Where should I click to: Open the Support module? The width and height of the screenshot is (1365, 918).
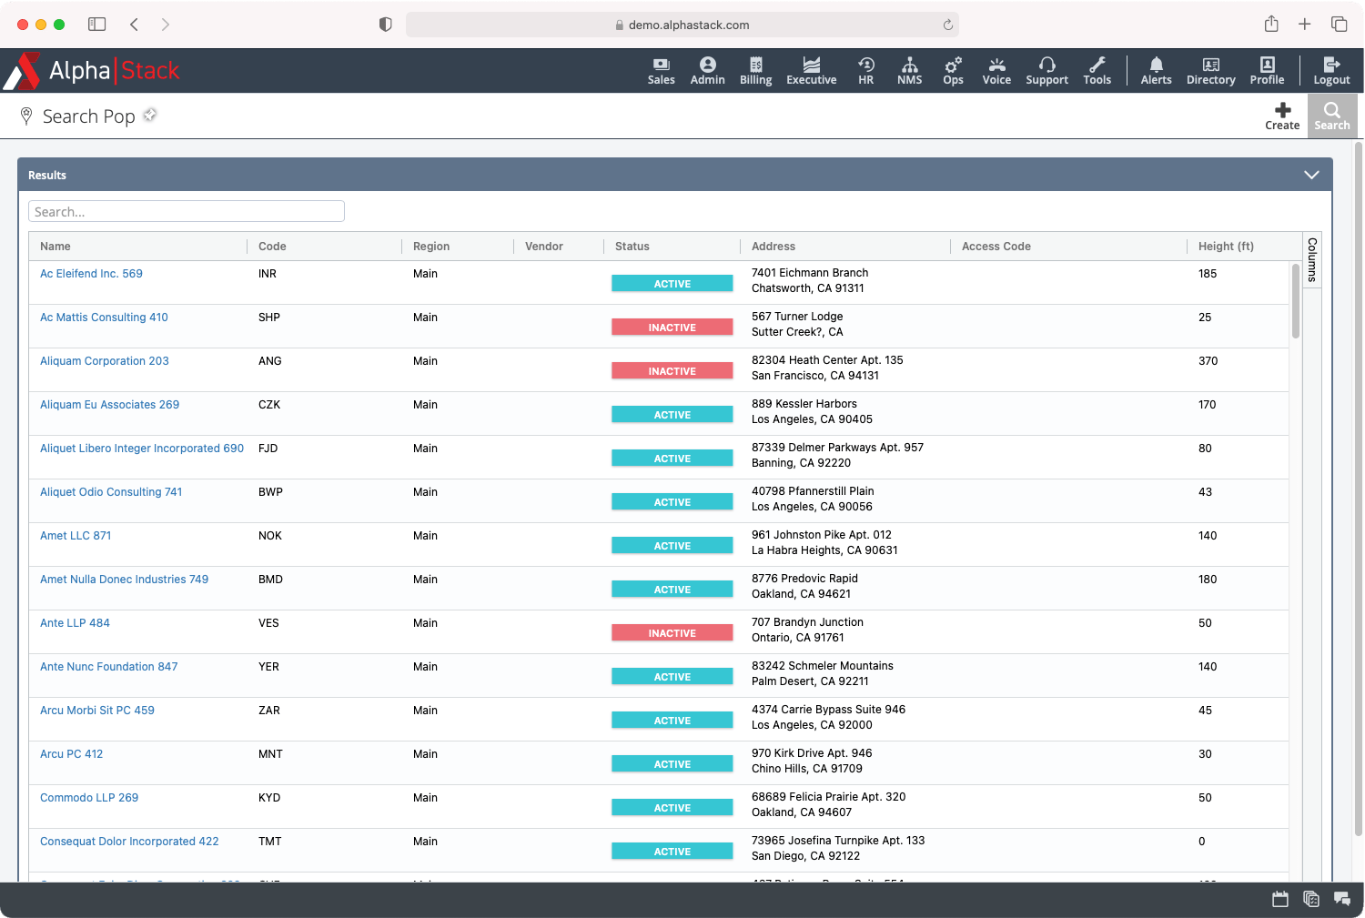[1046, 71]
